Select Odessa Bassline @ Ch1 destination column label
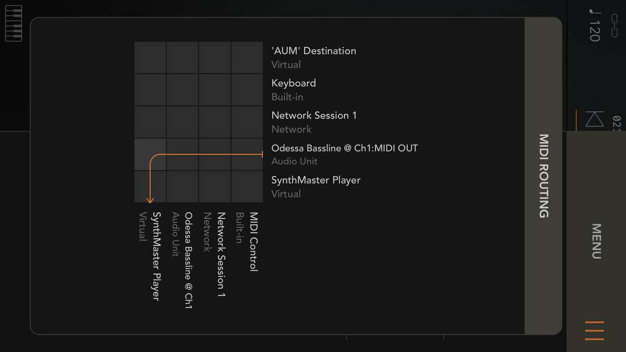Screen dimensions: 626x352 (x=183, y=260)
